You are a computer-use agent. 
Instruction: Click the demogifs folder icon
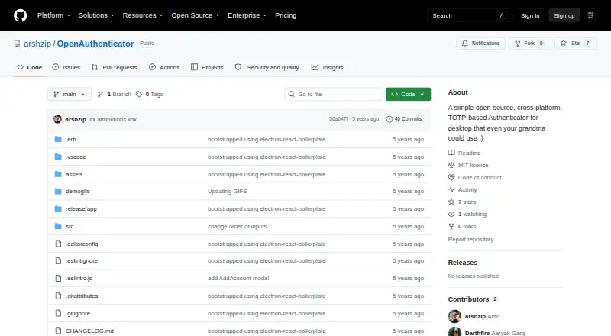58,192
